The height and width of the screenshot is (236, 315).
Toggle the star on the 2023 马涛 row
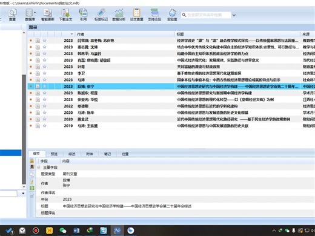click(x=45, y=80)
